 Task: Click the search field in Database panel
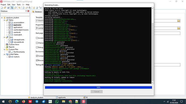[x=15, y=15]
